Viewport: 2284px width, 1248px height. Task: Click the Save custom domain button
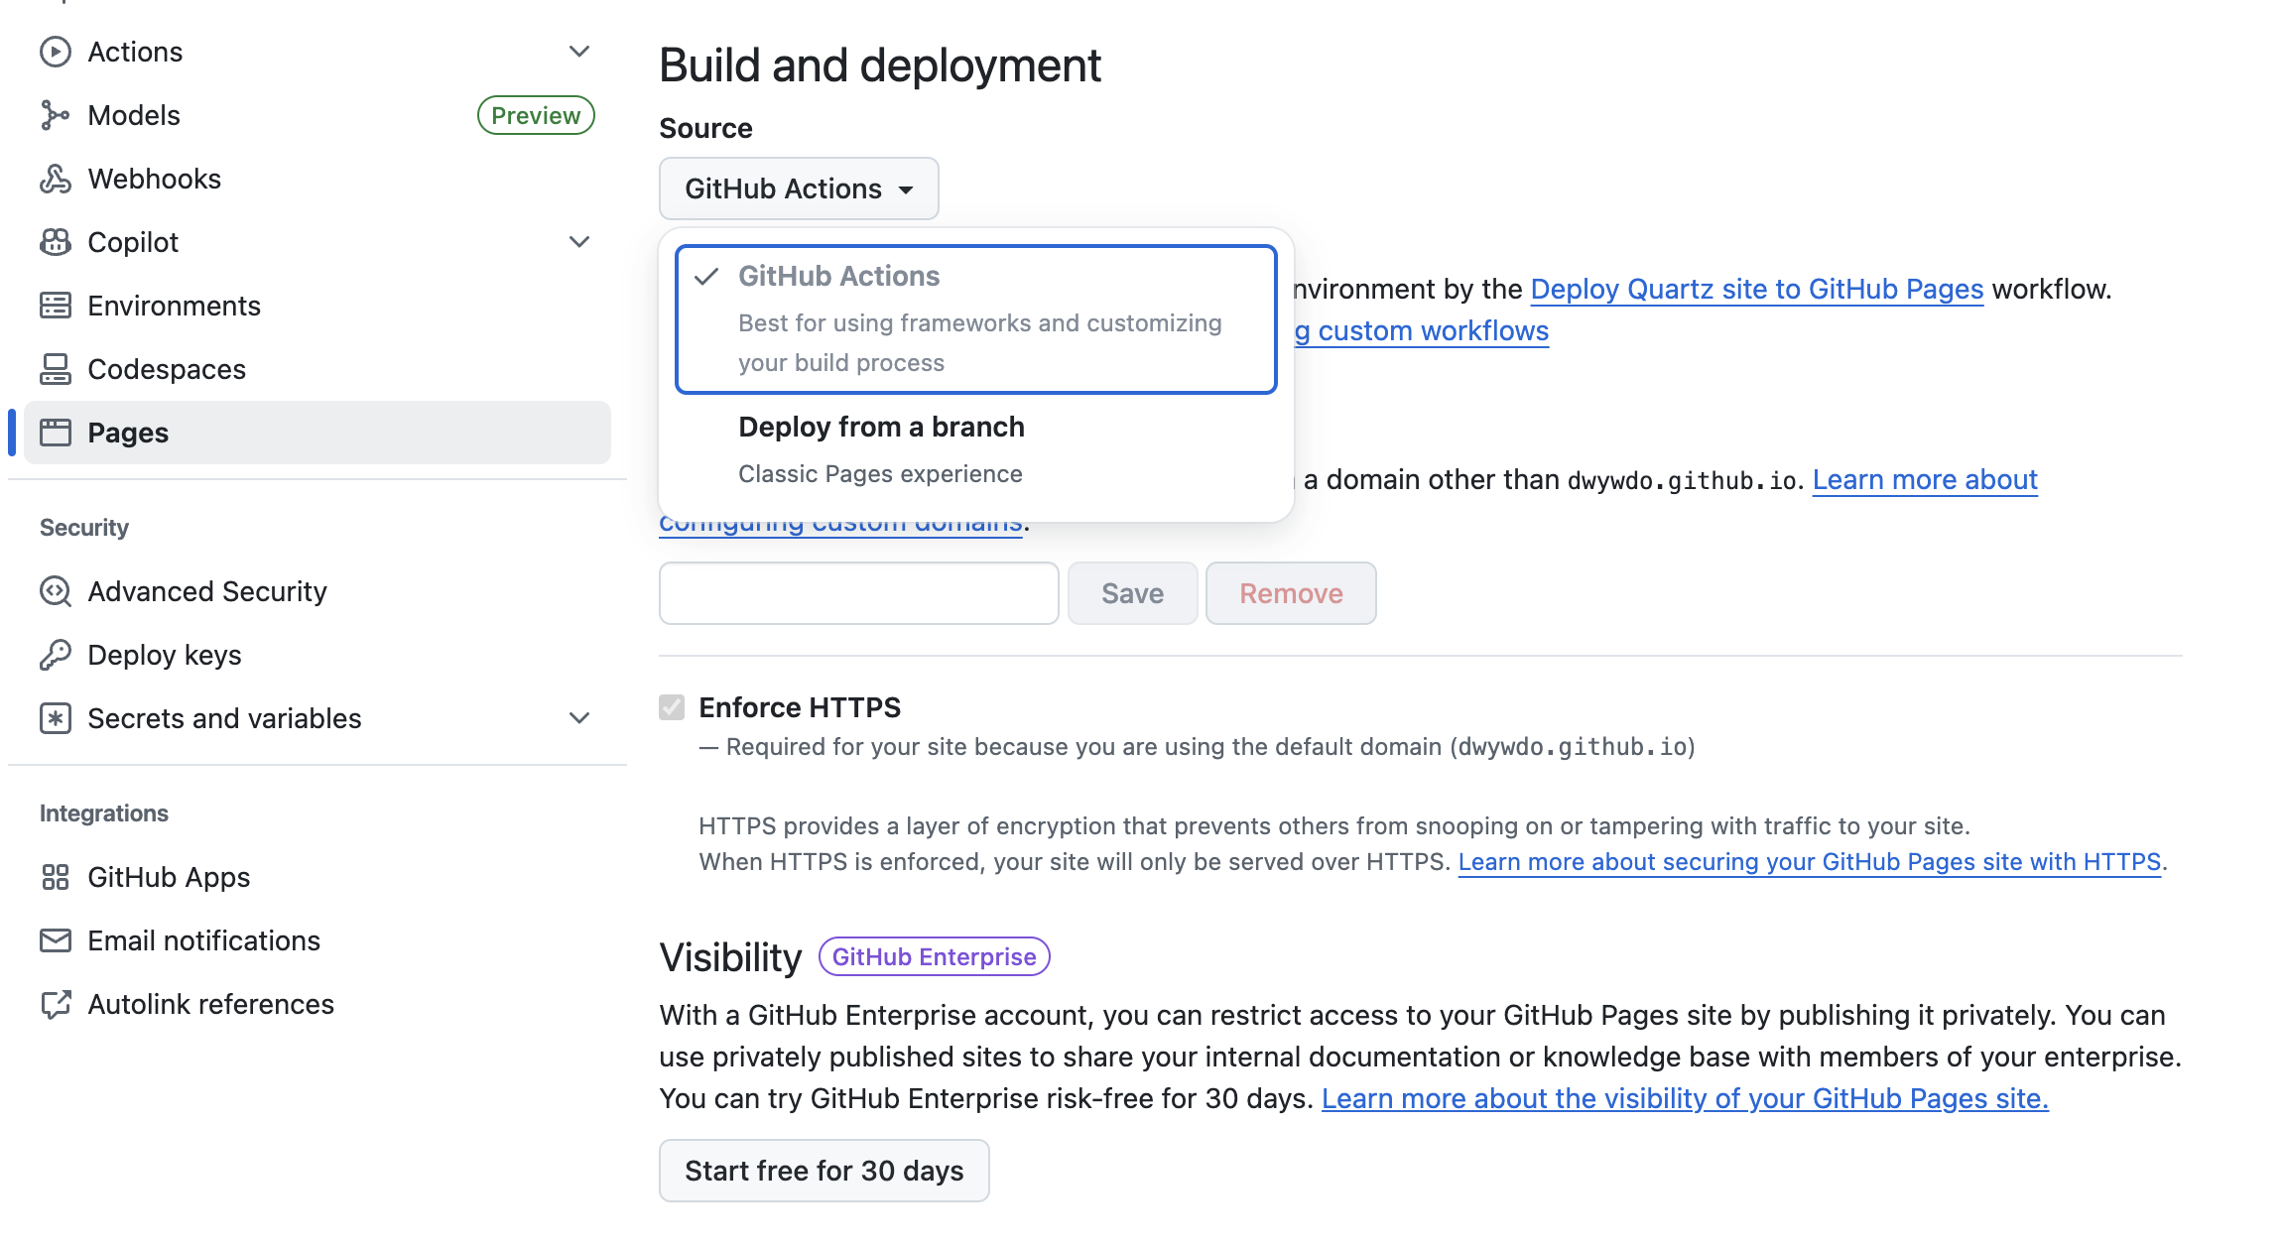[x=1132, y=593]
